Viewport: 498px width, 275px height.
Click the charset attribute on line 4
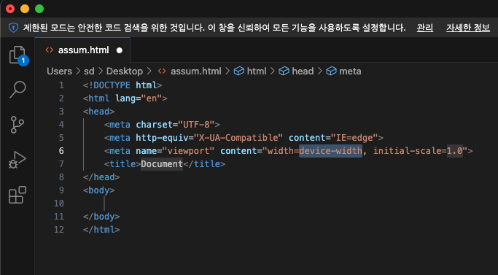[154, 124]
